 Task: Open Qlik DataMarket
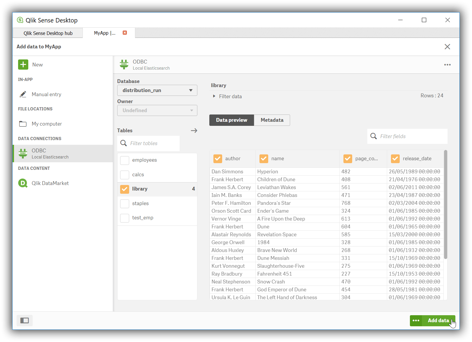point(23,183)
